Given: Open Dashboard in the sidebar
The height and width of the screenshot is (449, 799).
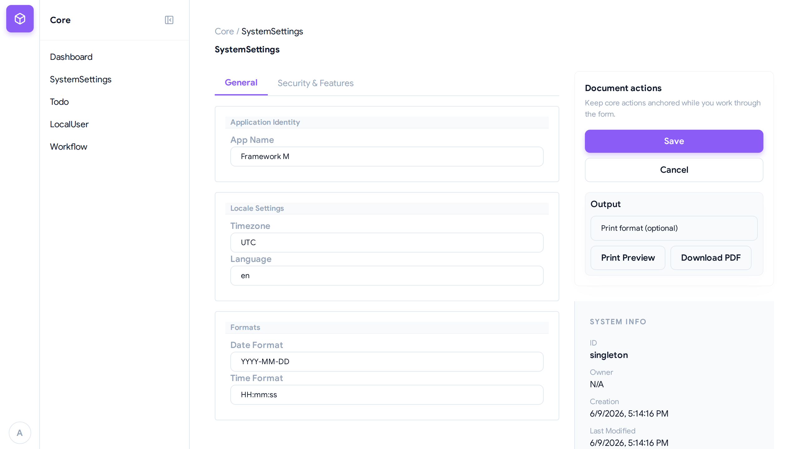Looking at the screenshot, I should 71,57.
